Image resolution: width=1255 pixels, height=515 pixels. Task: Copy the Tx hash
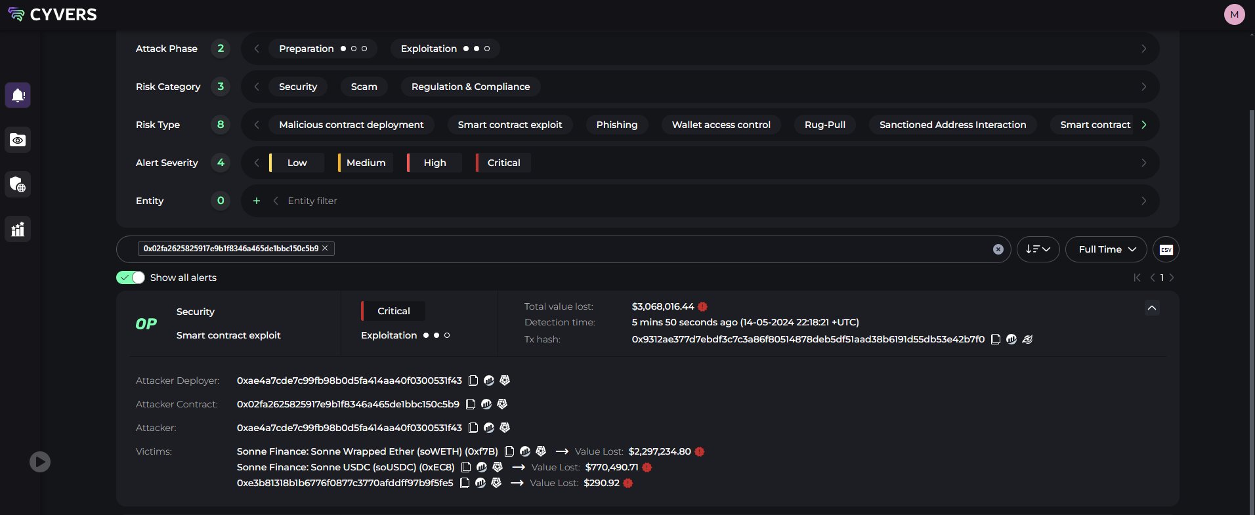tap(996, 339)
